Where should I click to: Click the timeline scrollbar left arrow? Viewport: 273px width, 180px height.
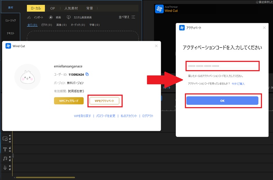tap(14, 178)
